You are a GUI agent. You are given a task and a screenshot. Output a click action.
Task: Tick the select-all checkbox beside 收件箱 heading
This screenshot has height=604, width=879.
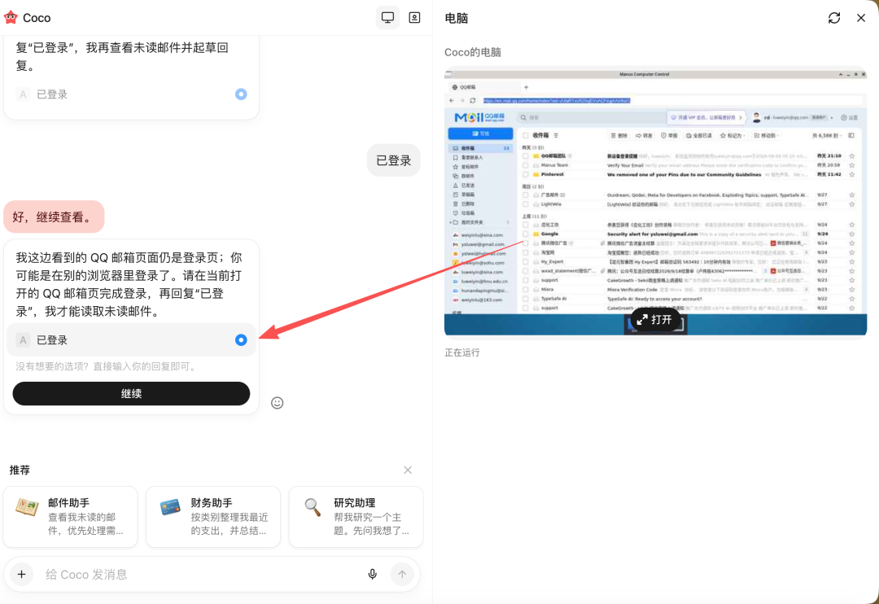pyautogui.click(x=525, y=135)
